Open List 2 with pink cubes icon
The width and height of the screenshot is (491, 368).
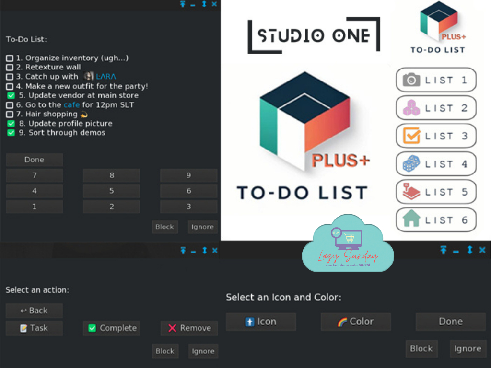(436, 108)
